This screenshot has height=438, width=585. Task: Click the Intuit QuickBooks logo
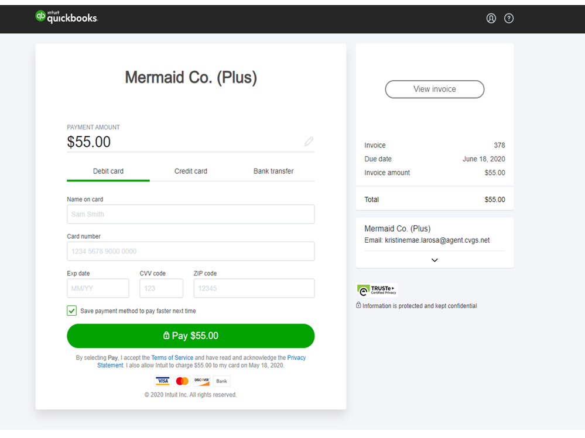[66, 17]
